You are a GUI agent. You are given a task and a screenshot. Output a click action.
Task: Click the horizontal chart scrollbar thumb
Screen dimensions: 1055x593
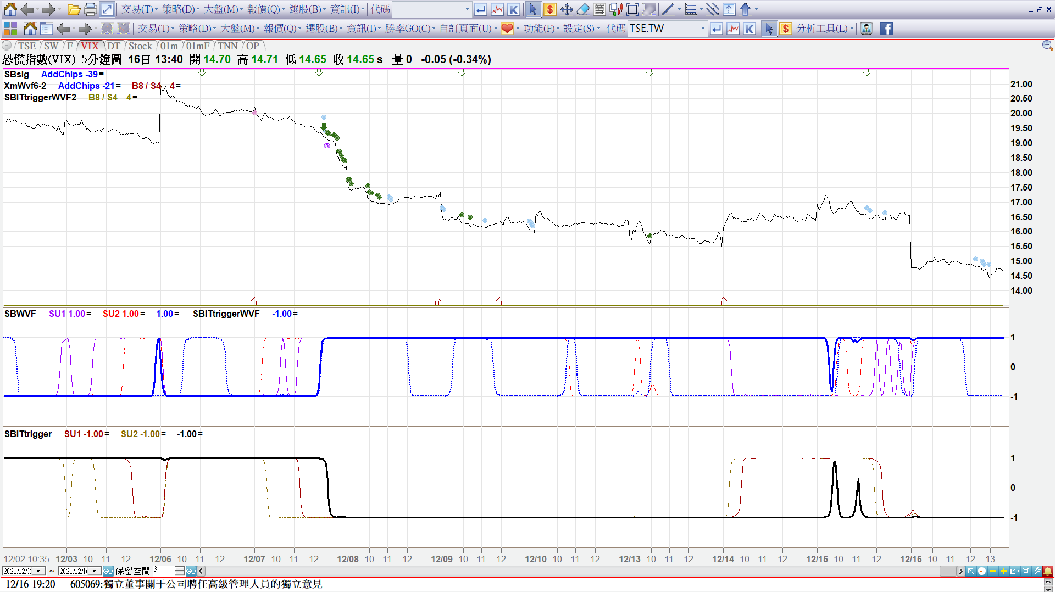click(947, 571)
